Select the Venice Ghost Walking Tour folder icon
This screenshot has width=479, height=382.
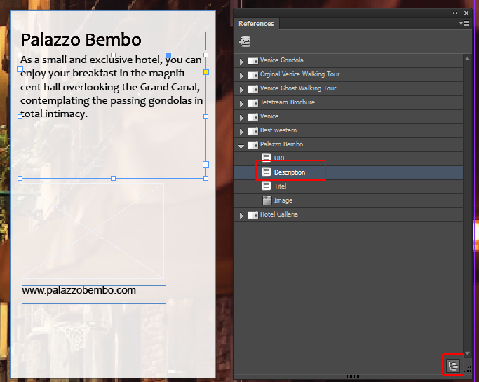coord(253,89)
